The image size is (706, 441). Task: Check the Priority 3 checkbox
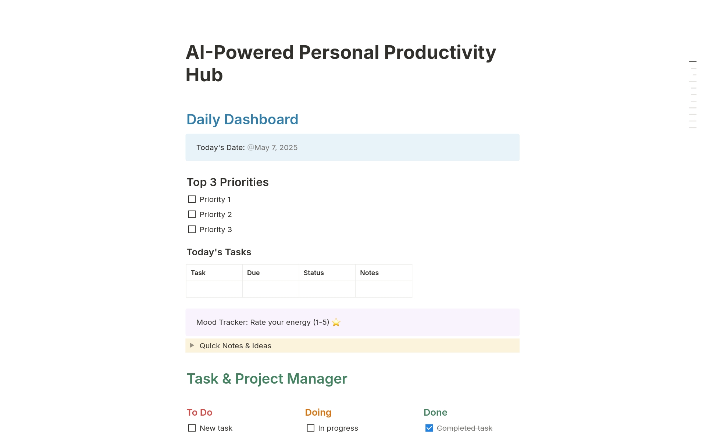pyautogui.click(x=192, y=229)
